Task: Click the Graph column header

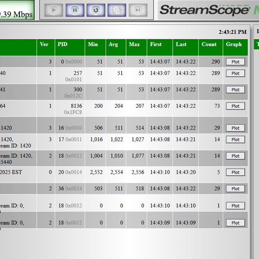Action: (x=235, y=48)
